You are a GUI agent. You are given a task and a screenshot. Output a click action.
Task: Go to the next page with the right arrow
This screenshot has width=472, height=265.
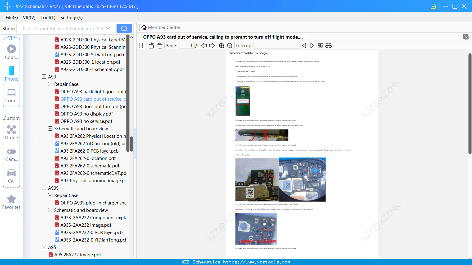[x=212, y=45]
